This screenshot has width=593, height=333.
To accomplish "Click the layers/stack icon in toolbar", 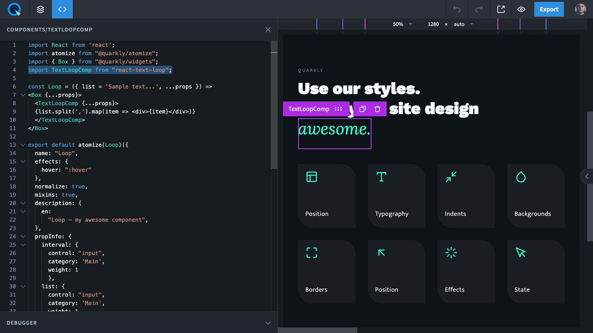I will pos(40,9).
